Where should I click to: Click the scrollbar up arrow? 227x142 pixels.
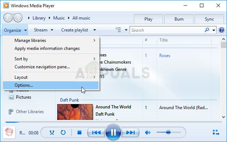pyautogui.click(x=223, y=39)
